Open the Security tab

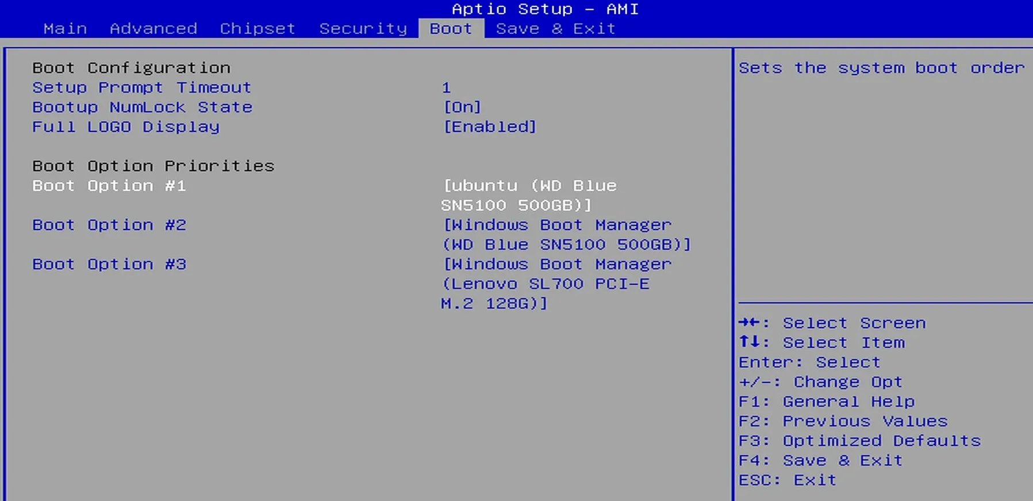click(x=363, y=29)
